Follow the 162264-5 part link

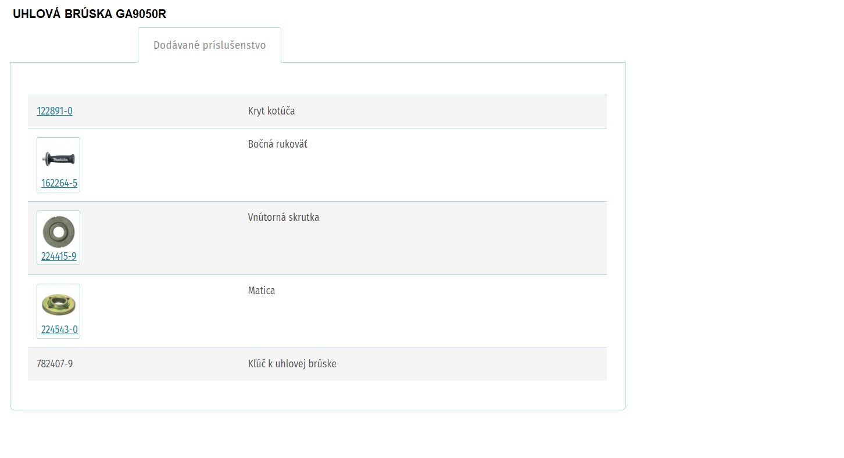click(59, 183)
